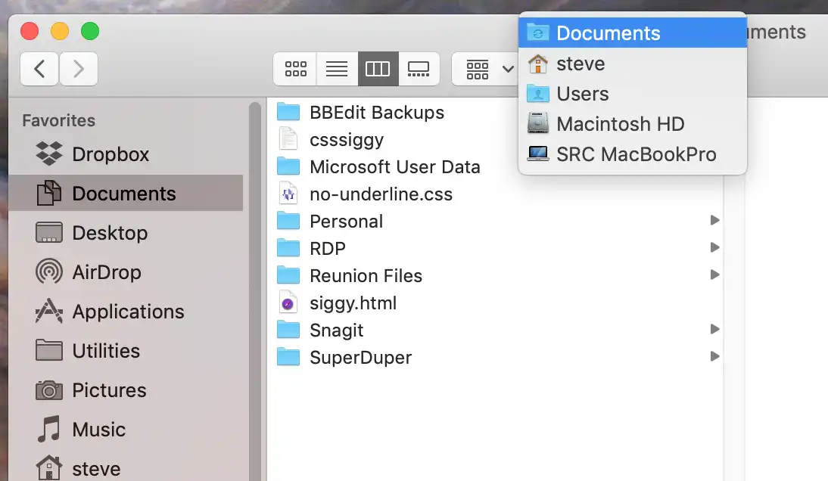Go back using the back arrow
This screenshot has height=481, width=828.
click(39, 69)
